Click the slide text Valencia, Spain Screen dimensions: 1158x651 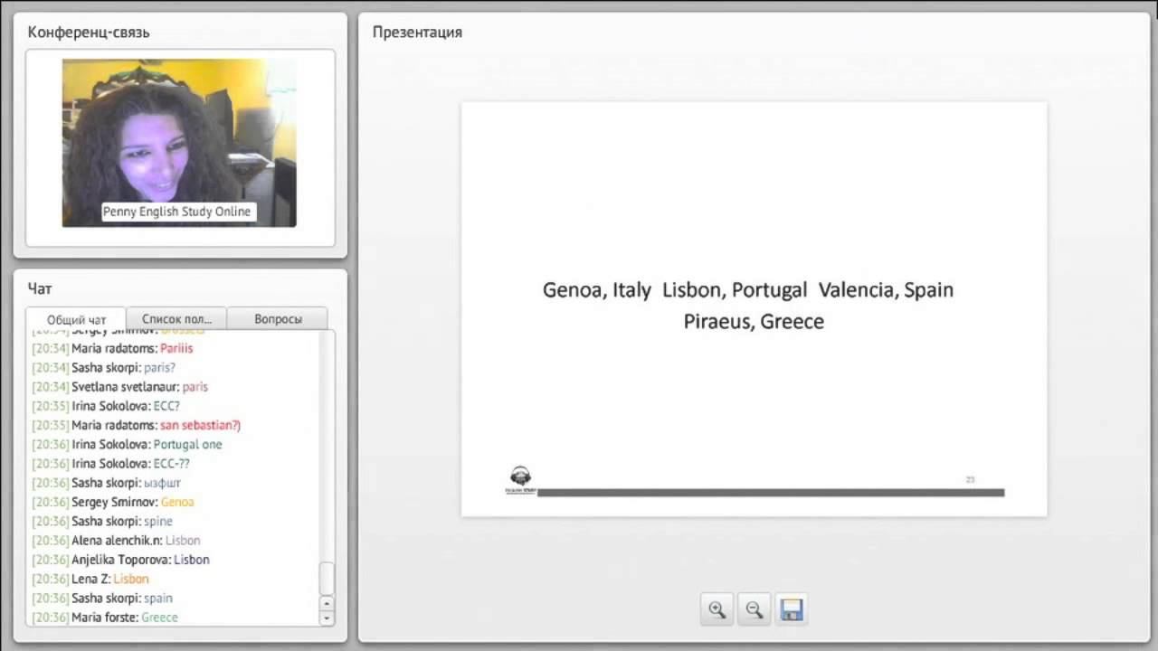(x=887, y=290)
